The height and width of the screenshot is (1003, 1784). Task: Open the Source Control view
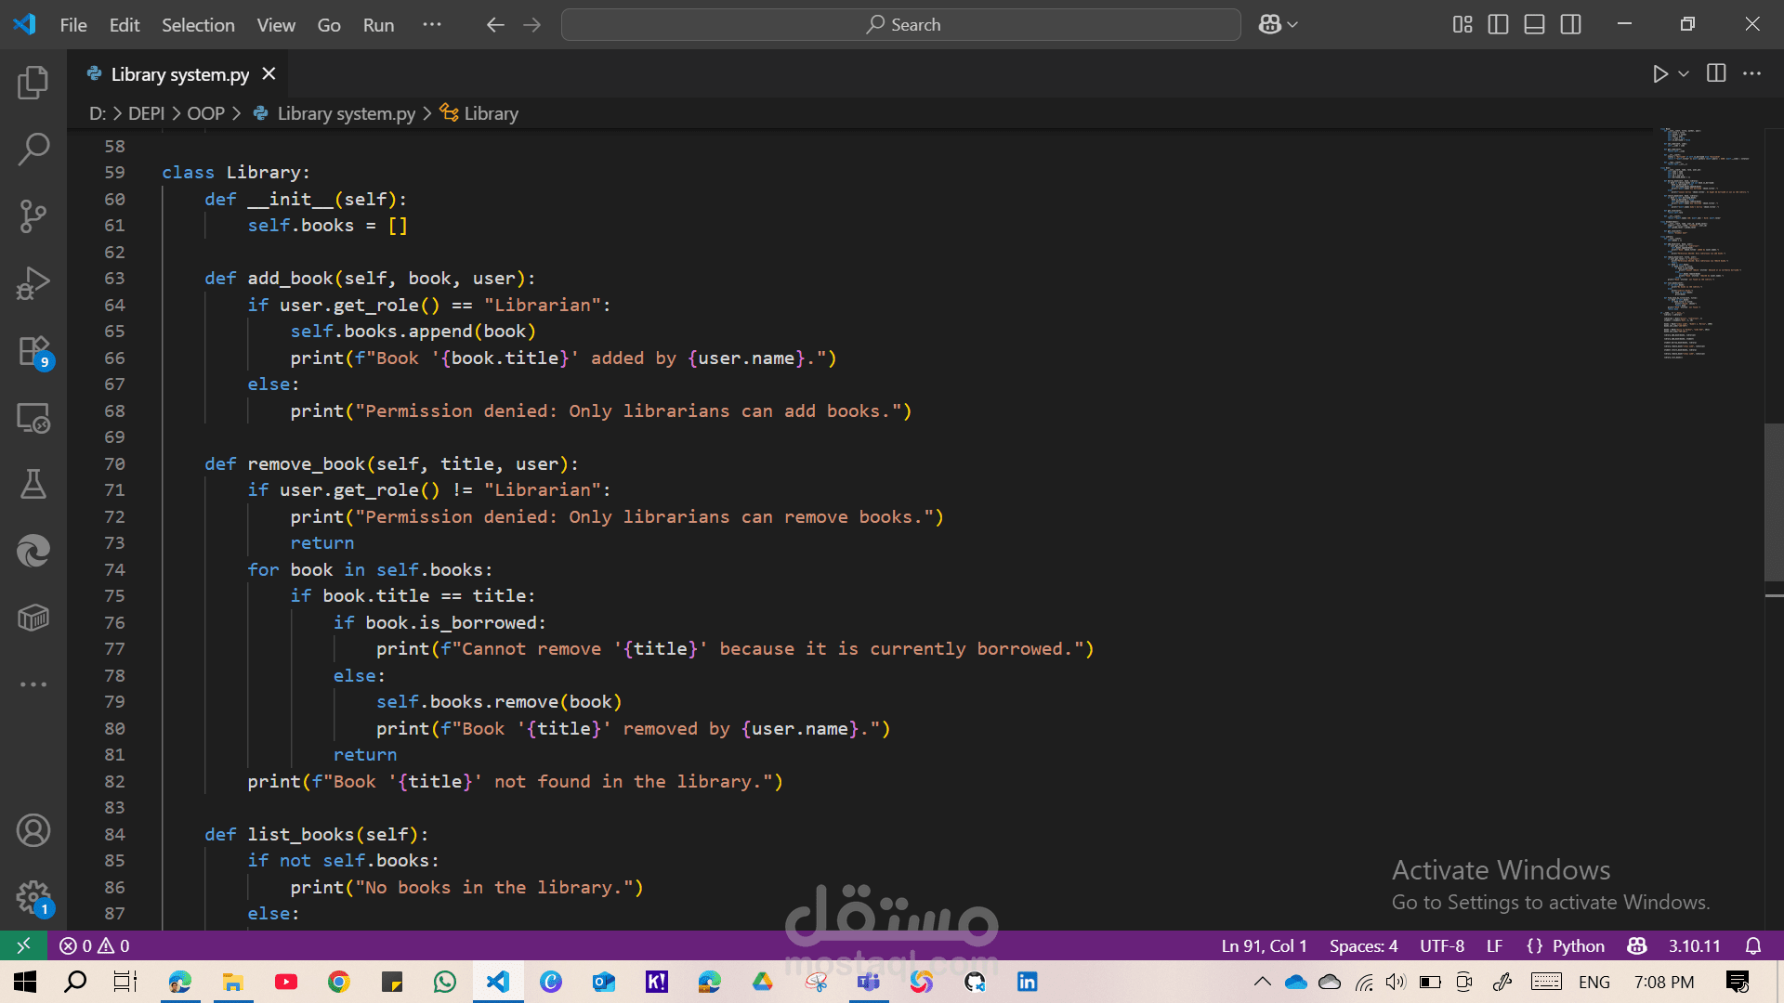click(33, 215)
